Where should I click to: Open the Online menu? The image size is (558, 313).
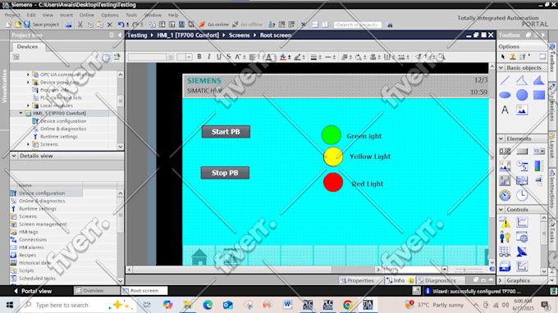coord(86,15)
